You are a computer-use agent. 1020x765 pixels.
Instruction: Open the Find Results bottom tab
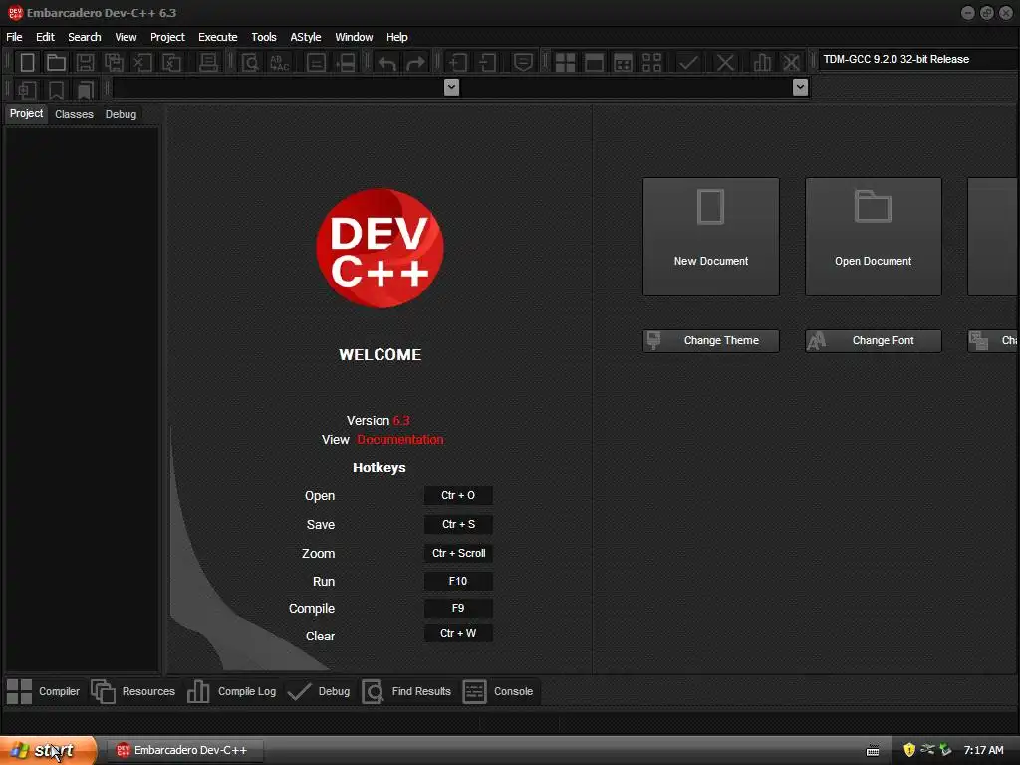(x=406, y=691)
